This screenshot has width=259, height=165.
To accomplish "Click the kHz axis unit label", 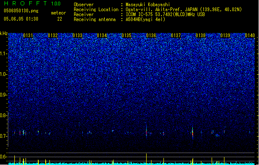I will coord(4,33).
